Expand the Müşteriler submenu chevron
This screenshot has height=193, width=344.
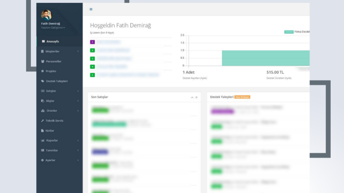[78, 51]
